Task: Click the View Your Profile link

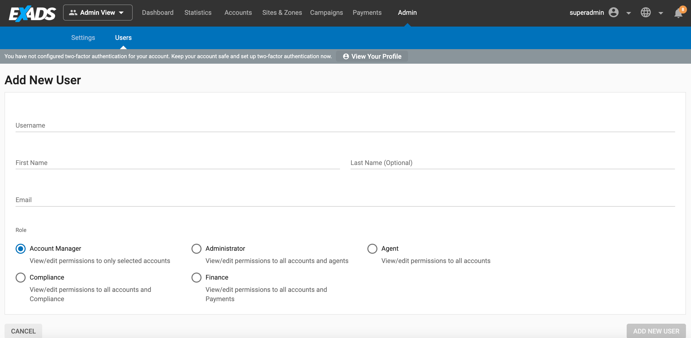Action: [372, 56]
